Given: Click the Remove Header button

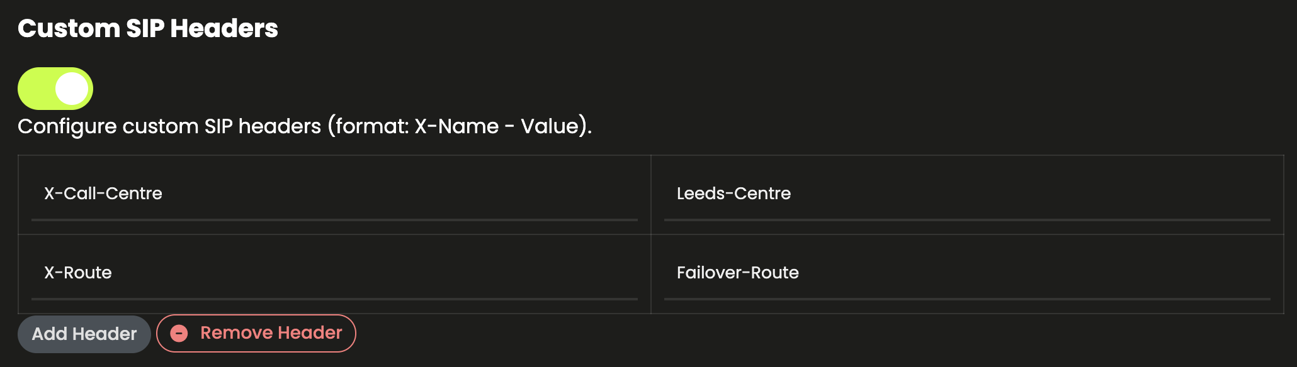Looking at the screenshot, I should pos(256,333).
